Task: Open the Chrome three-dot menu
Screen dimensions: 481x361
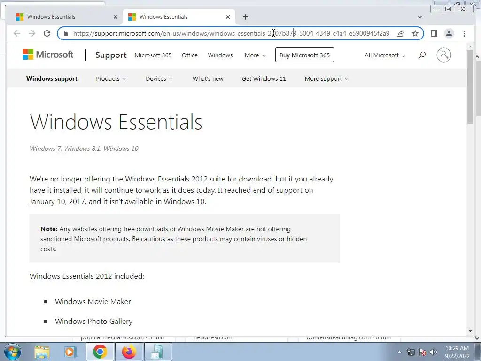Action: pyautogui.click(x=464, y=33)
